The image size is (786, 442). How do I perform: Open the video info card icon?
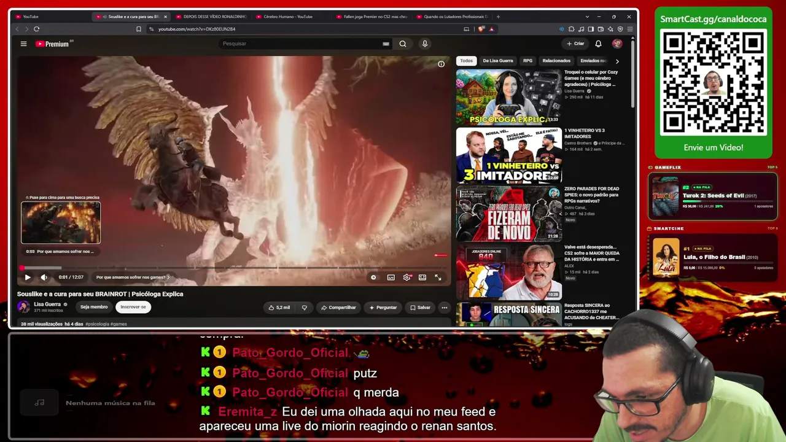(x=441, y=64)
